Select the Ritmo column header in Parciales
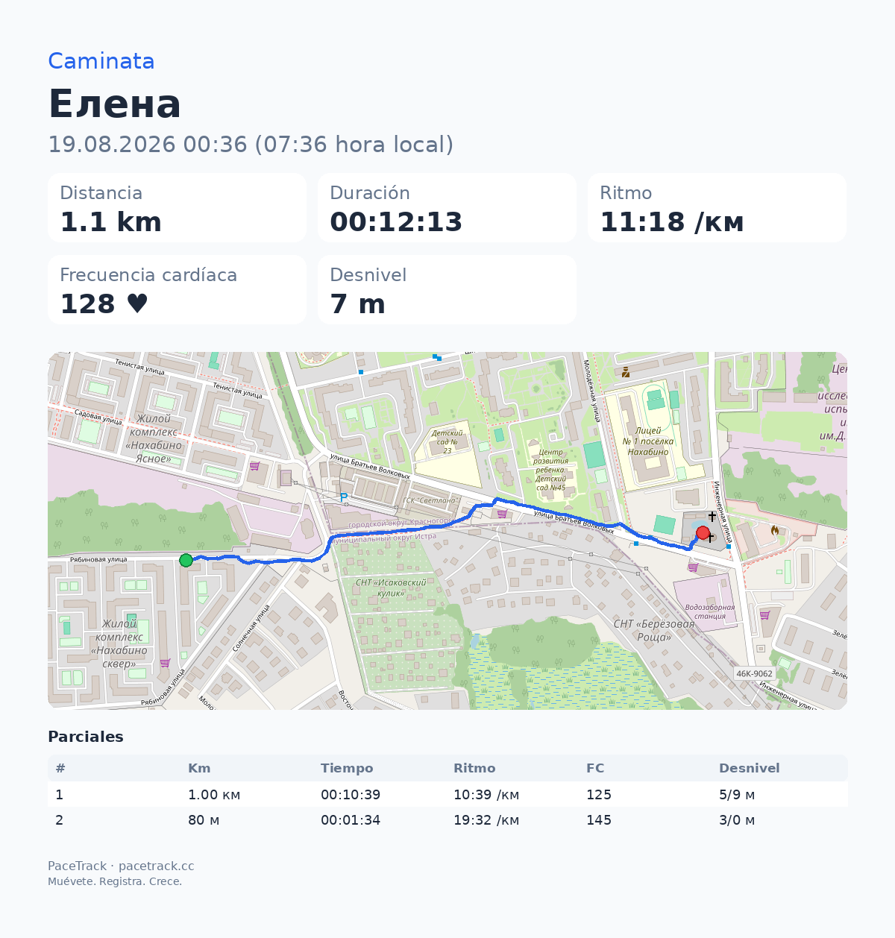 click(474, 768)
